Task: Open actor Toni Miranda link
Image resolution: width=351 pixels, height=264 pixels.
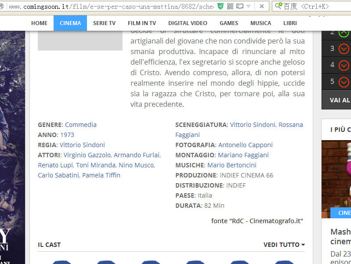Action: pyautogui.click(x=96, y=165)
